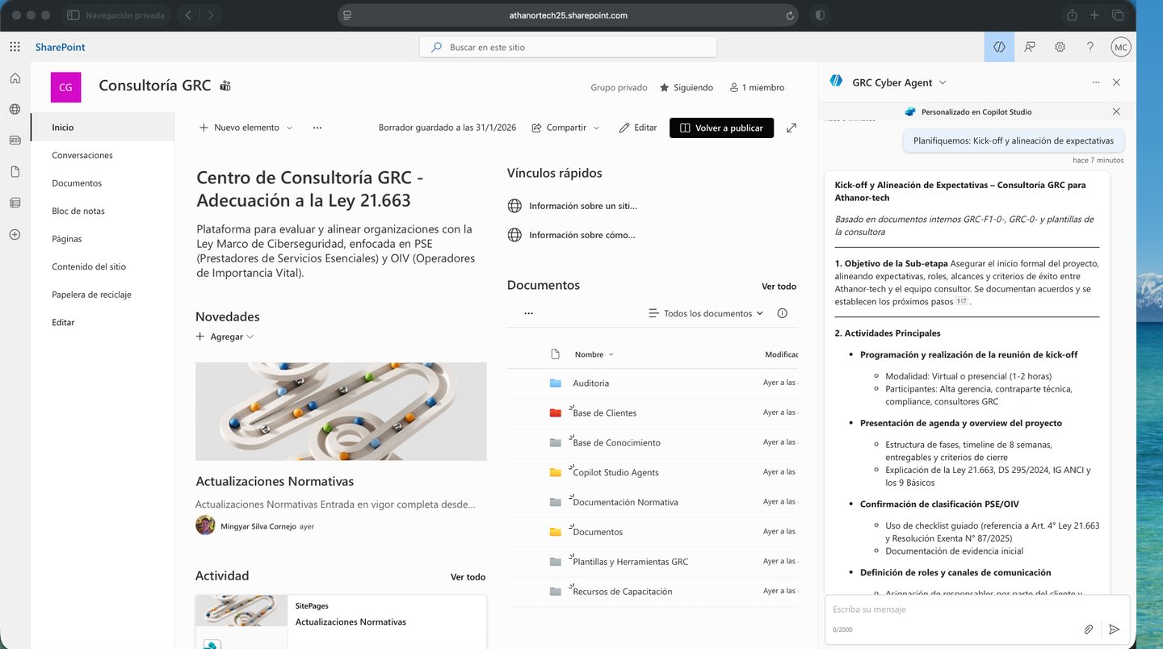The width and height of the screenshot is (1163, 649).
Task: Open the Documentos web part ellipsis menu
Action: (x=528, y=313)
